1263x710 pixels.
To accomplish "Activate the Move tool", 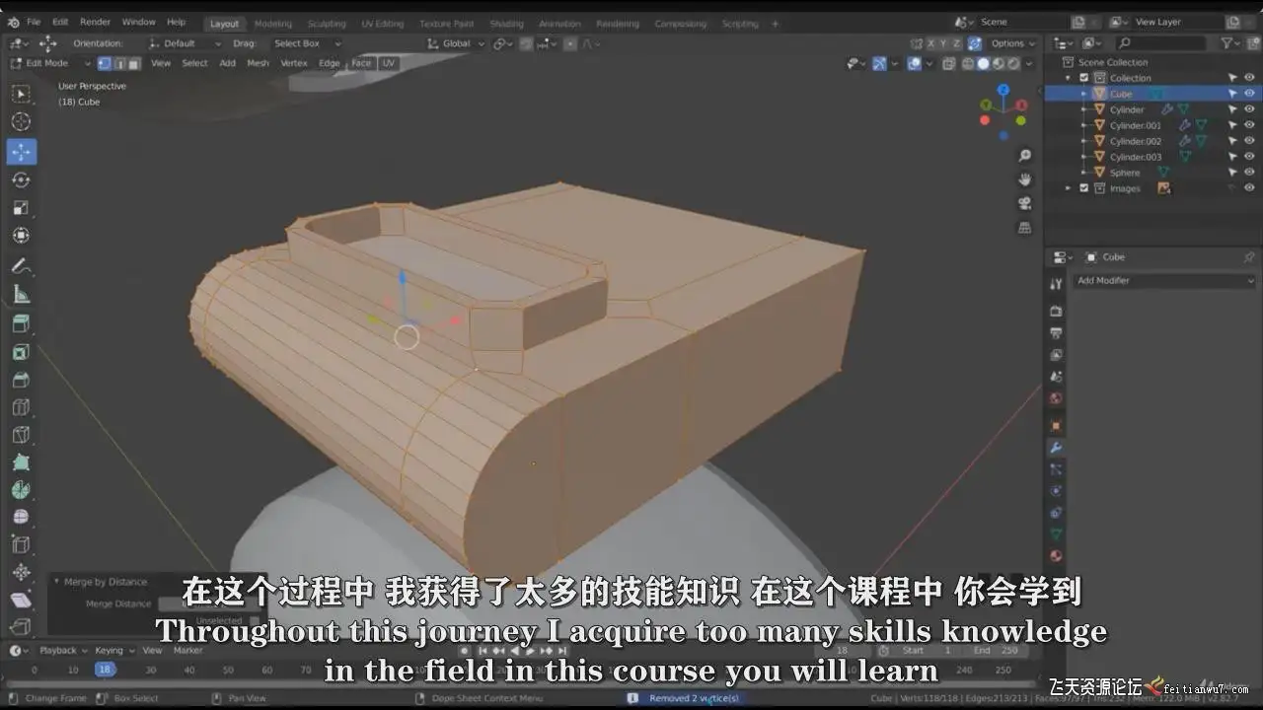I will click(x=21, y=152).
